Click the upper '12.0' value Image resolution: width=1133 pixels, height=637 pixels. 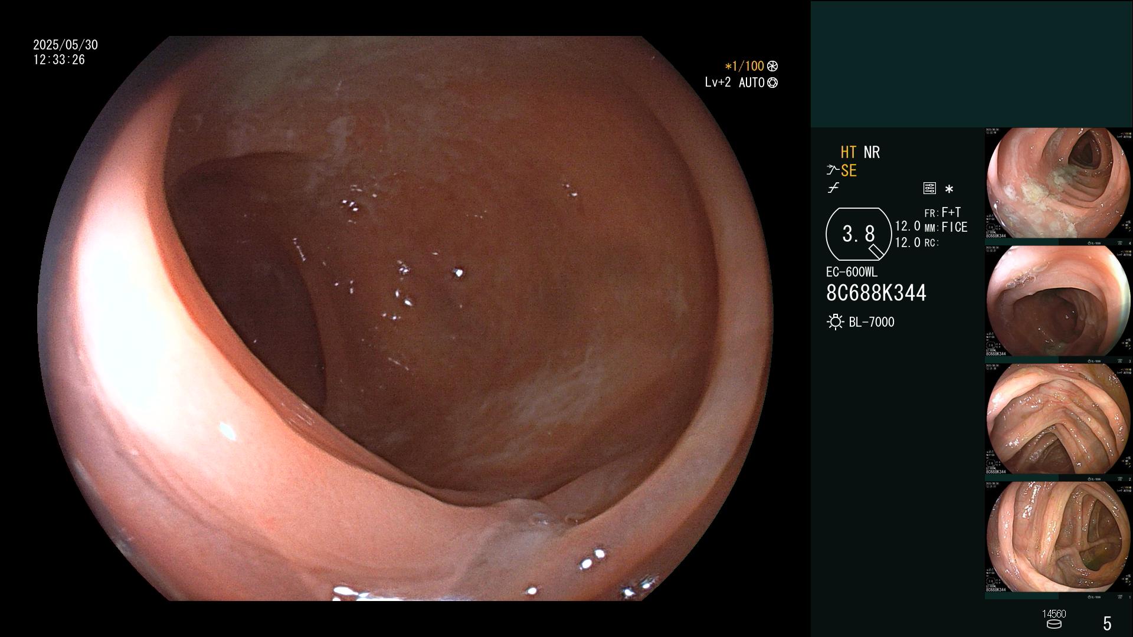(x=908, y=226)
